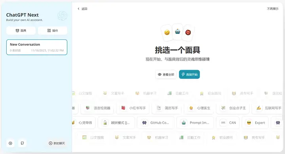This screenshot has height=154, width=285.
Task: Select the New Conversation chat item
Action: click(37, 47)
